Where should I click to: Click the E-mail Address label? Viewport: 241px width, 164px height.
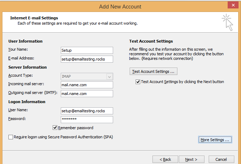(21, 58)
